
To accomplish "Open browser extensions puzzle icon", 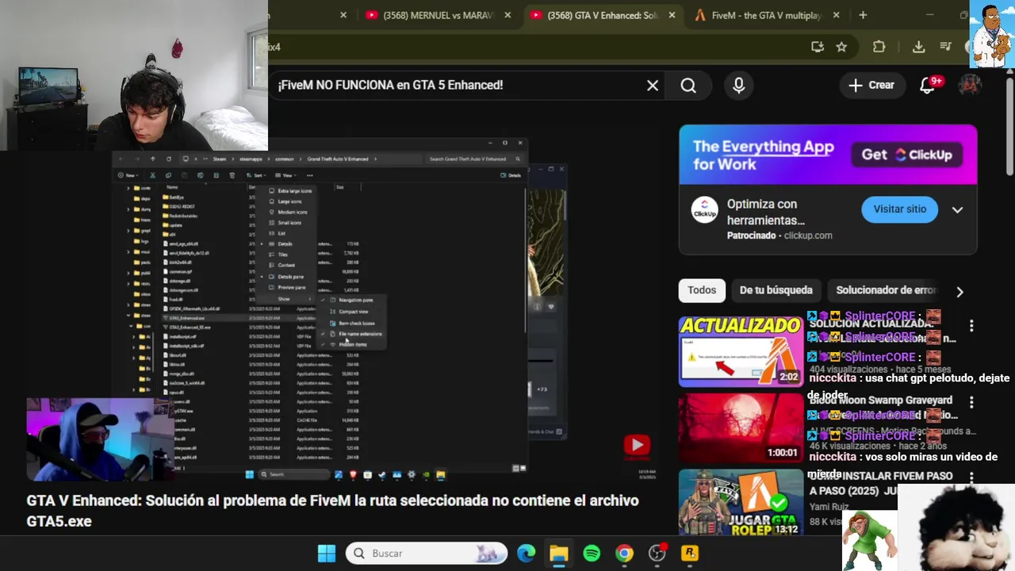I will [879, 47].
